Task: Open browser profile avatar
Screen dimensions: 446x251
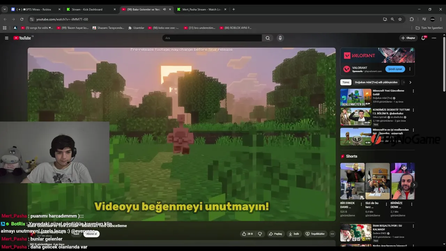Action: (432, 19)
